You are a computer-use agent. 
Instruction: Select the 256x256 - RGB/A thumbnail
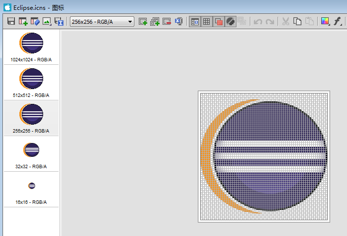tap(31, 118)
